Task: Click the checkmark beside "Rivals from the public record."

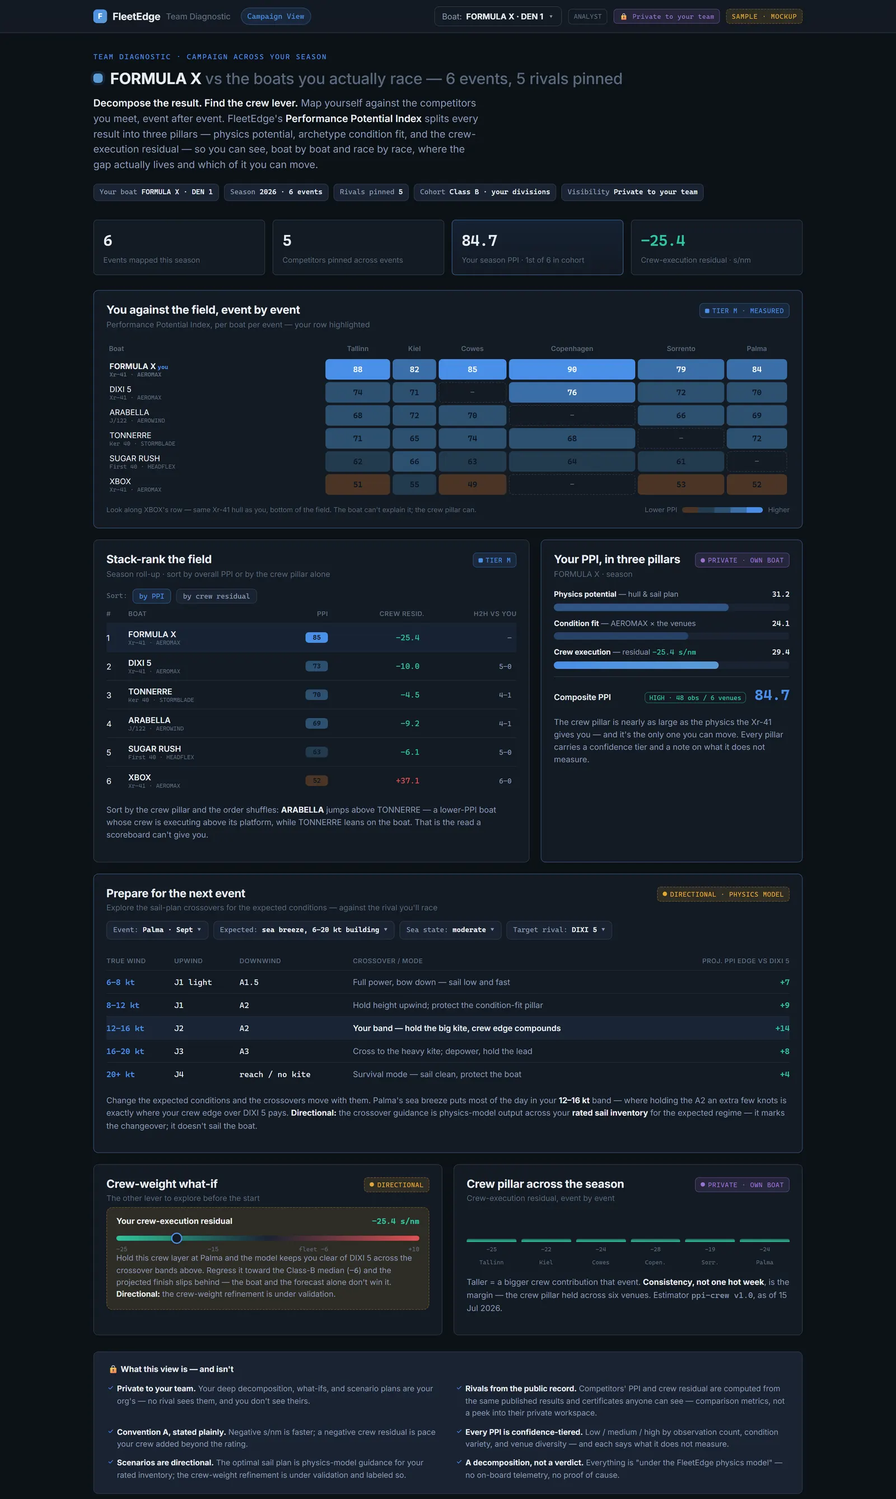Action: pyautogui.click(x=459, y=1389)
